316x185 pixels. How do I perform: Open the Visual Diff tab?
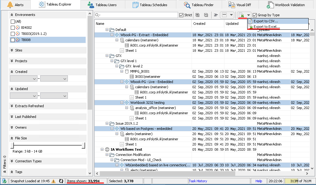pos(240,5)
